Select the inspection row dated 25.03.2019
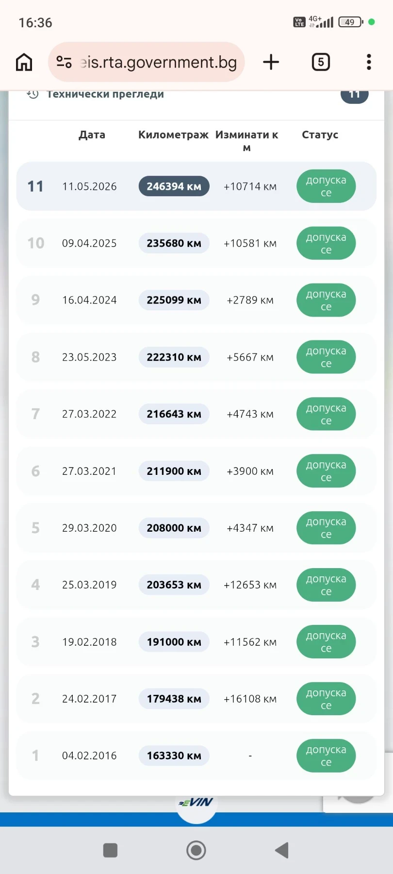 point(196,585)
